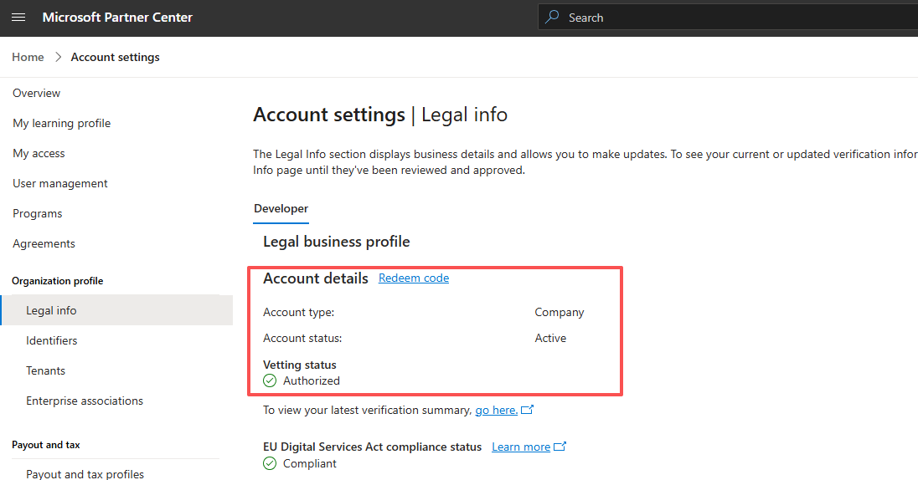Select the Developer tab

281,209
